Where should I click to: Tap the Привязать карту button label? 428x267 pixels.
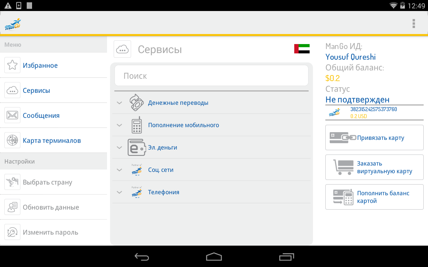(381, 138)
